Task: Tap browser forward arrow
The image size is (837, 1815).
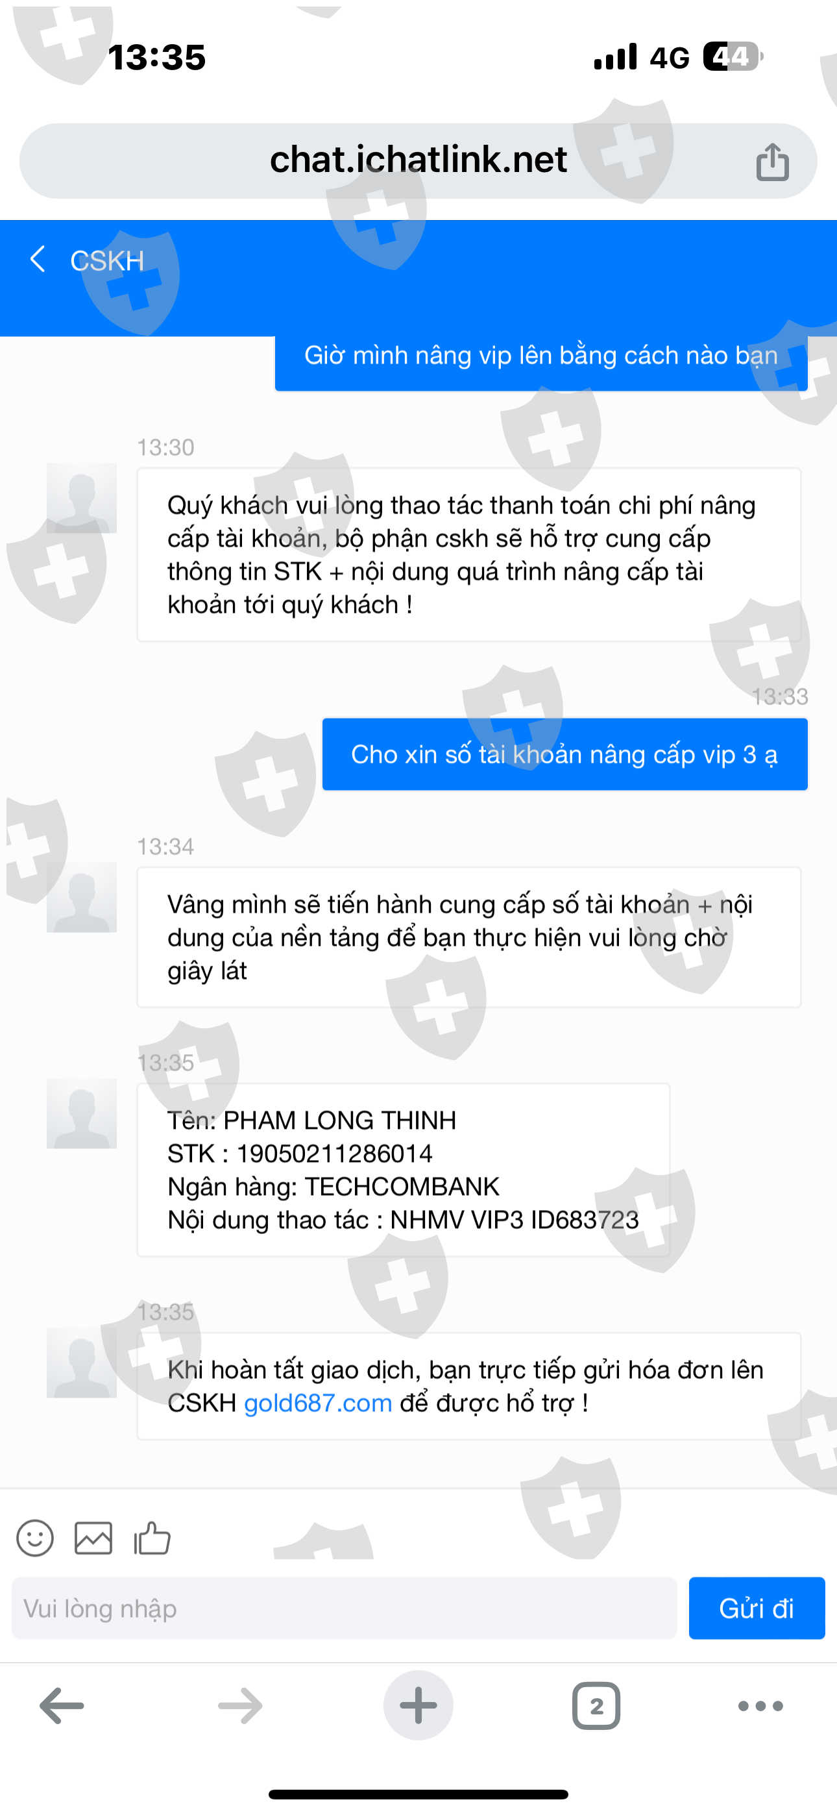Action: point(240,1706)
